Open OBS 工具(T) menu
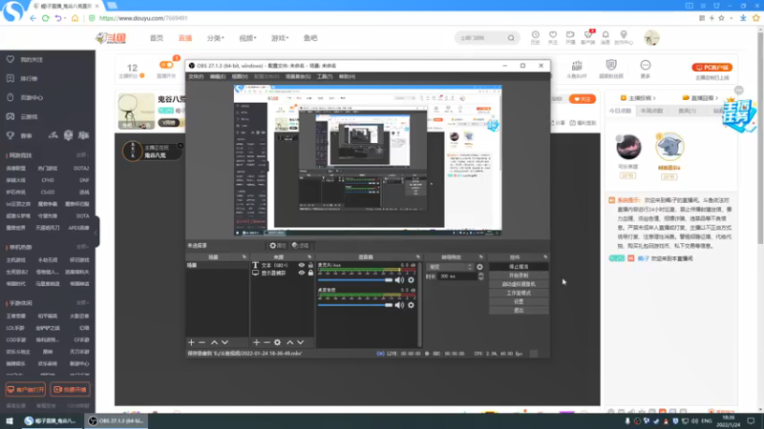The image size is (764, 429). (325, 76)
